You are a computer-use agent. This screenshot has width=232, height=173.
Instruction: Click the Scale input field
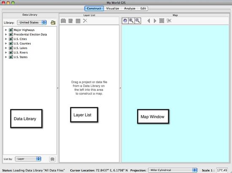(222, 170)
